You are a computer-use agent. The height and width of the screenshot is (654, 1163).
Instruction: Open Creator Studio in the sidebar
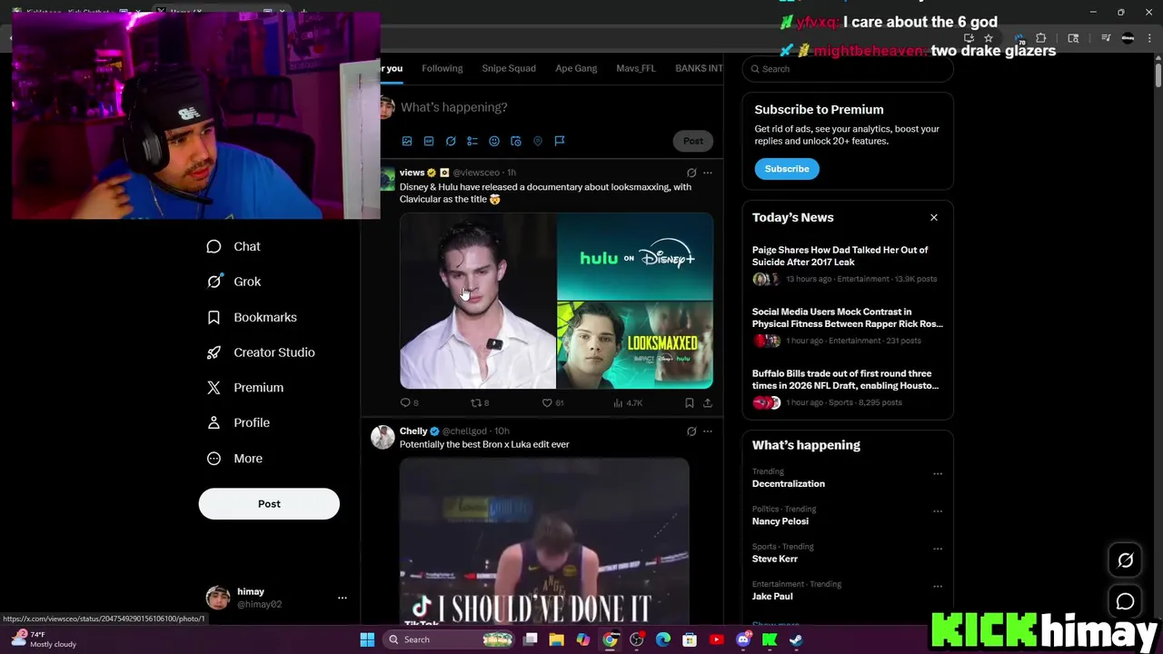pos(261,352)
